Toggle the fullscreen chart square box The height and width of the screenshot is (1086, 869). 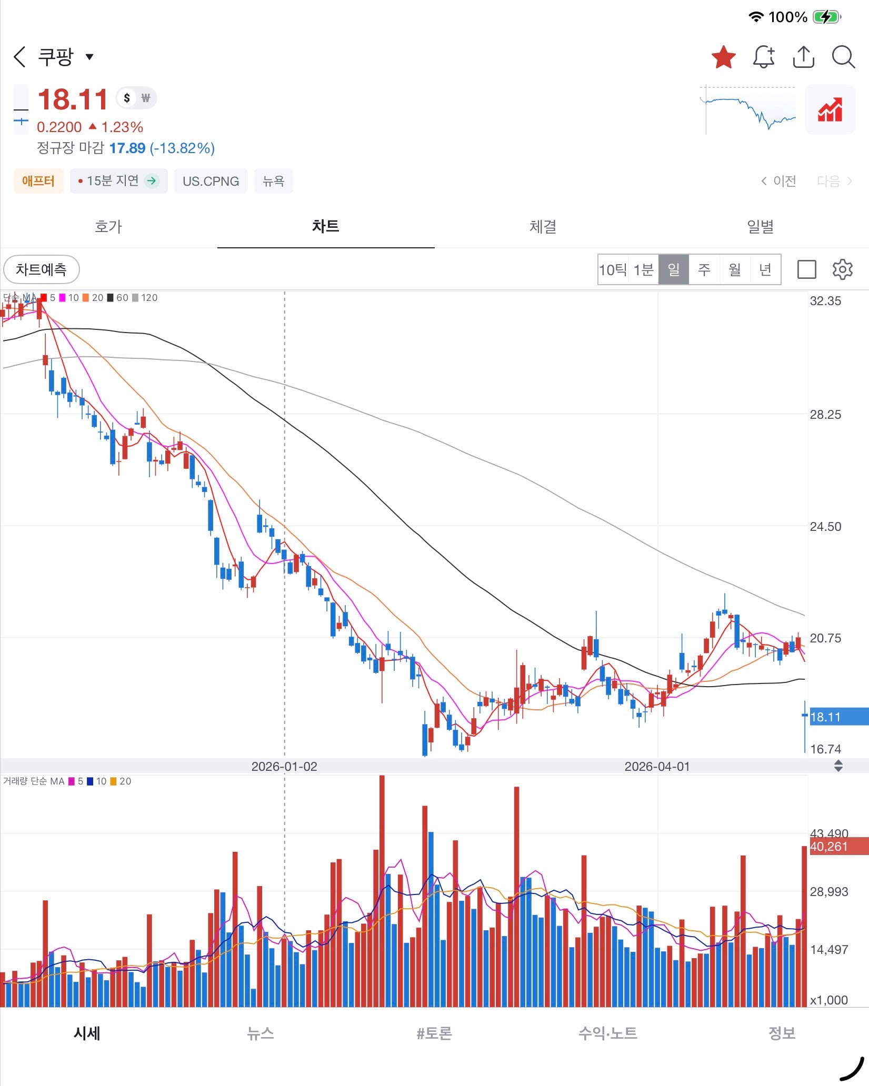(x=807, y=269)
